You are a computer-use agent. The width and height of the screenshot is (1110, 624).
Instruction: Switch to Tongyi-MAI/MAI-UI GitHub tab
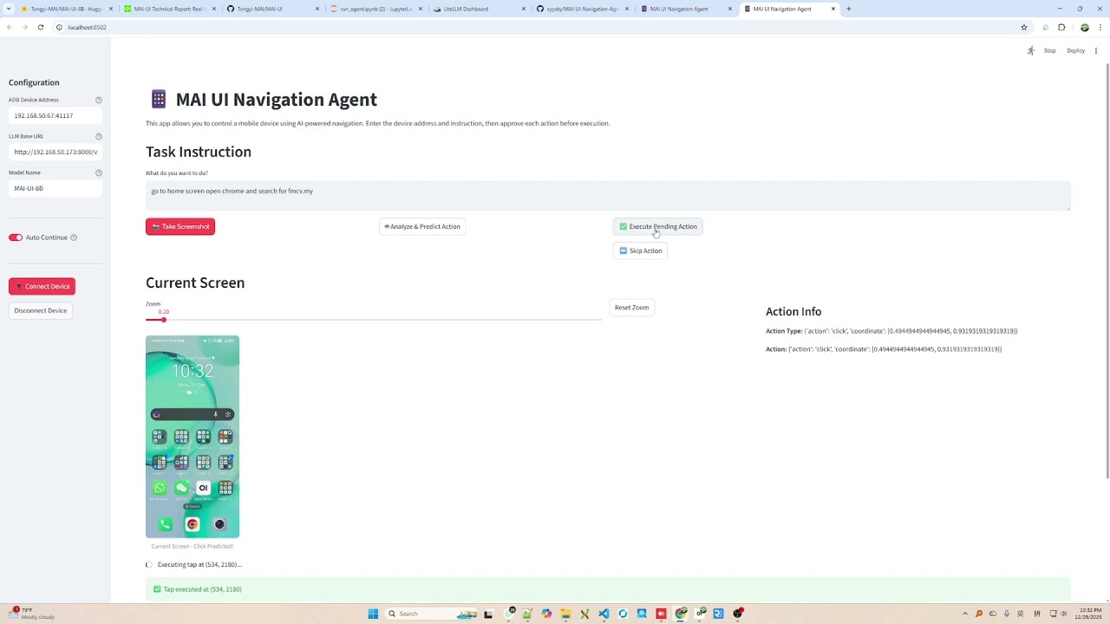point(272,9)
